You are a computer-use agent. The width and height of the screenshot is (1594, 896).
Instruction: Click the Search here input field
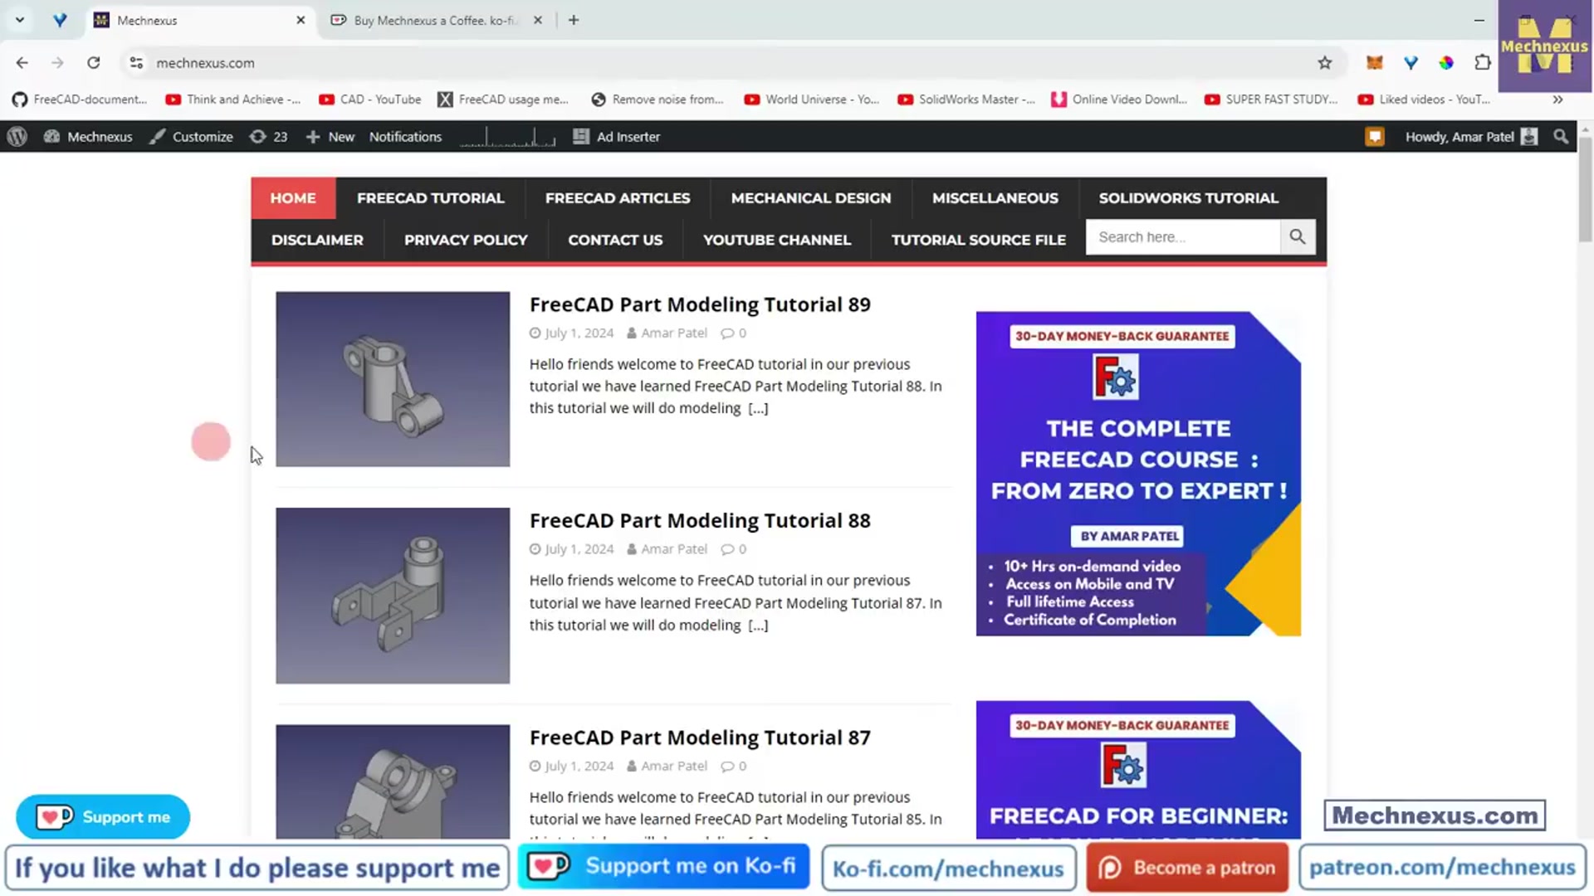point(1183,237)
